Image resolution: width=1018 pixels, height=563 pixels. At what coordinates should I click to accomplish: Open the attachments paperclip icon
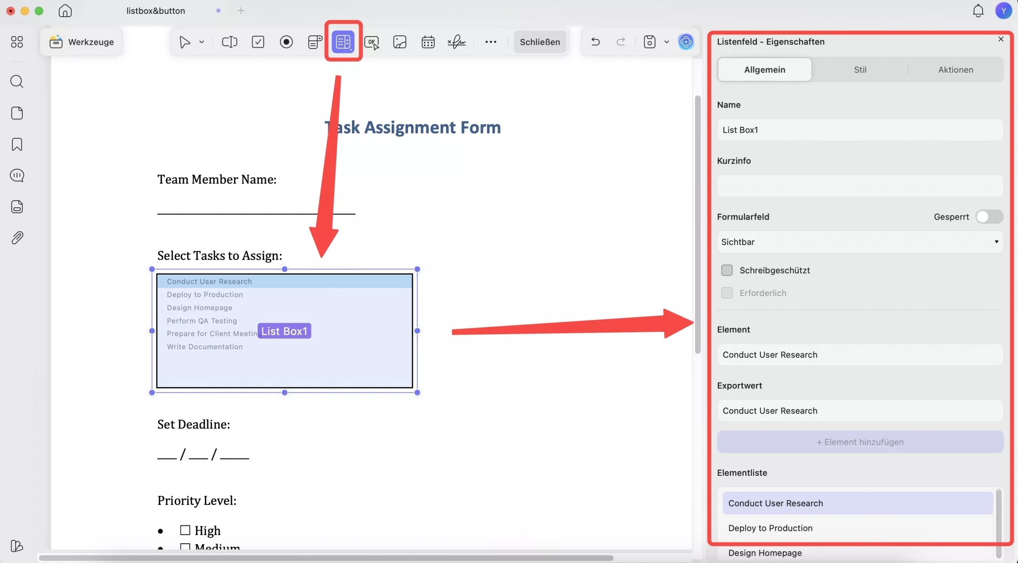coord(17,238)
